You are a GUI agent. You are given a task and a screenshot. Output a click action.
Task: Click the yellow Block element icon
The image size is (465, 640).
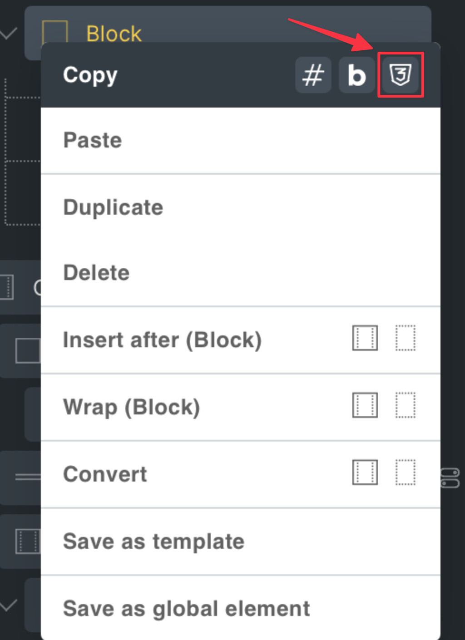tap(54, 32)
